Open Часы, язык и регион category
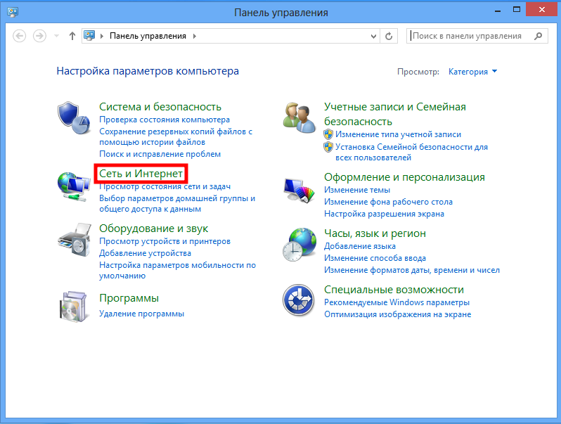 375,233
